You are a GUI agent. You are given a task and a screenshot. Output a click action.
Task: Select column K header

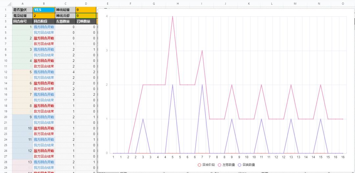(249, 4)
